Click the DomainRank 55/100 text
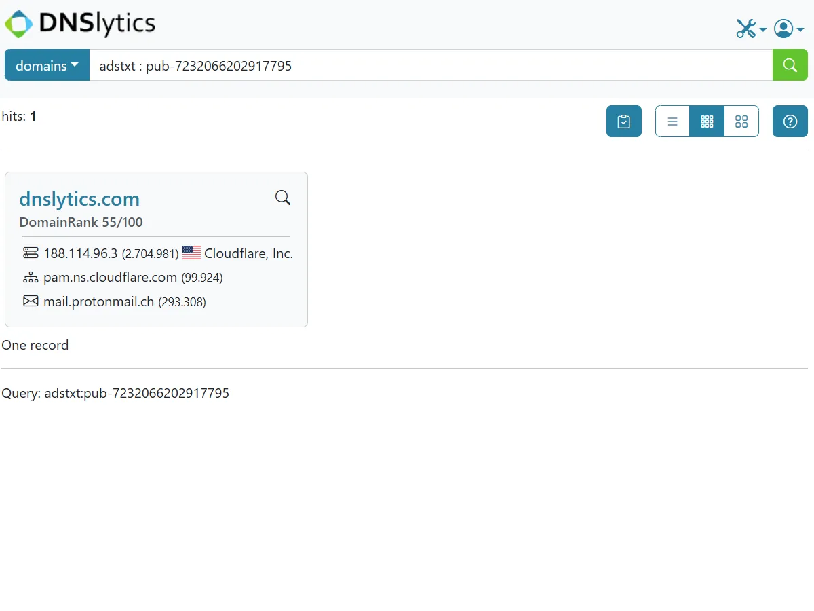814x611 pixels. pyautogui.click(x=81, y=222)
